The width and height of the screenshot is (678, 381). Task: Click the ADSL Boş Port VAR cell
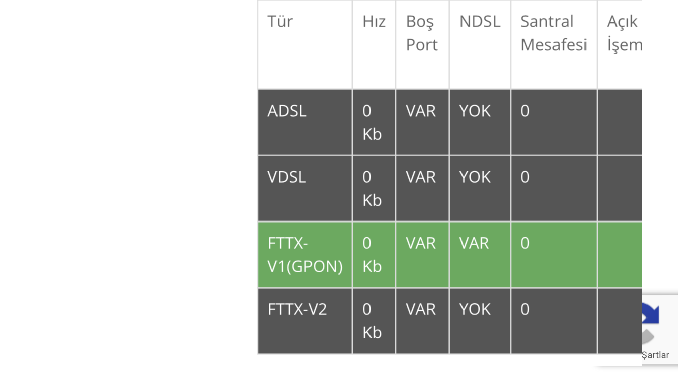(x=420, y=111)
